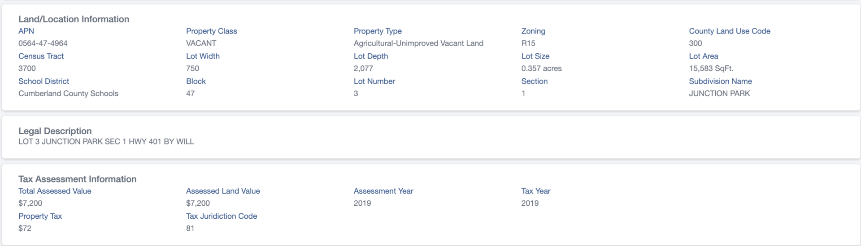
Task: Click the Tax Juridiction Code label
Action: (222, 216)
